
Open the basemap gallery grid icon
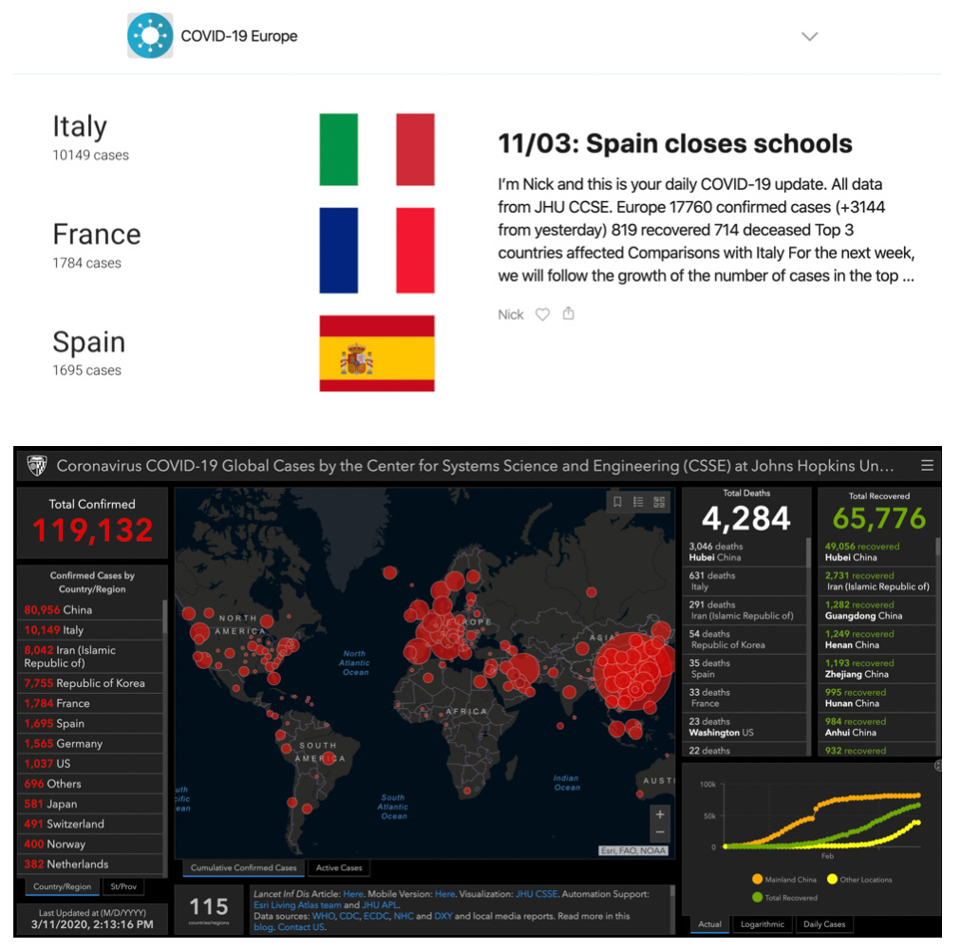coord(659,502)
